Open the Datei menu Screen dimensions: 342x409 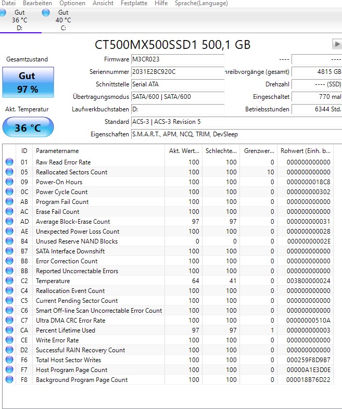[x=8, y=3]
